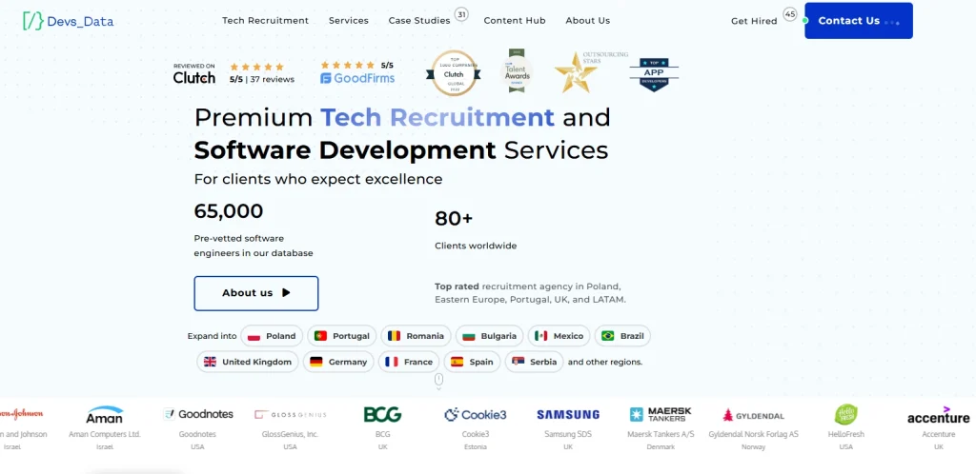Click the About us button

pos(255,293)
